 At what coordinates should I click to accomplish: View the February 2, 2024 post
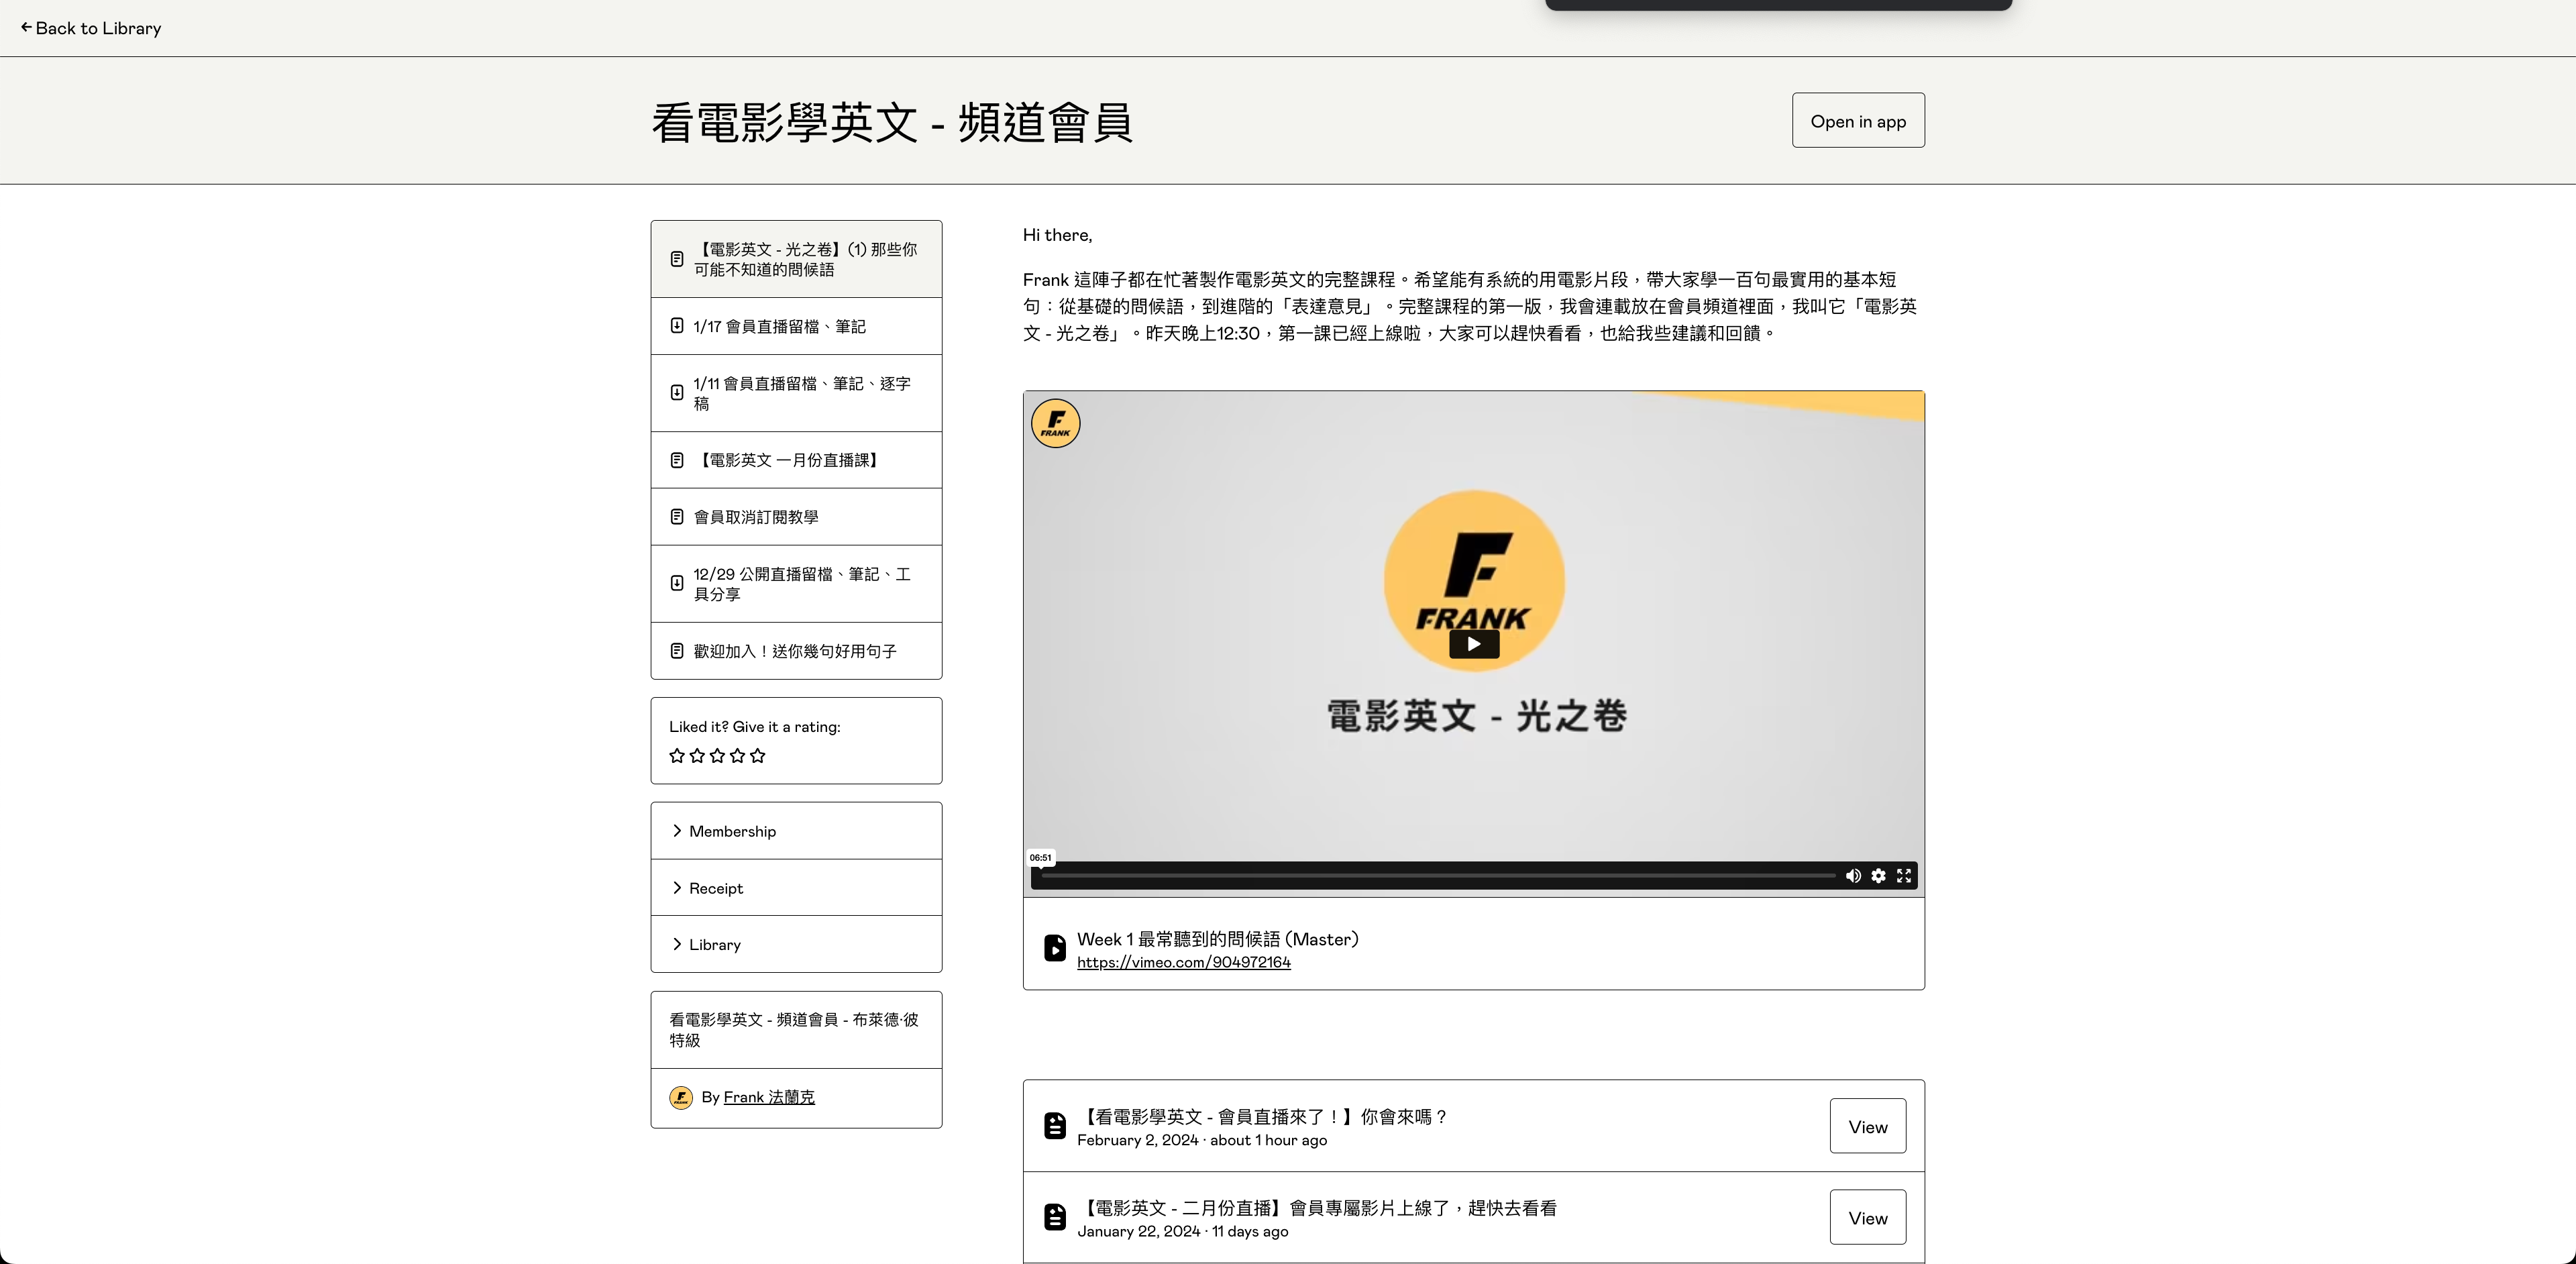(x=1867, y=1127)
